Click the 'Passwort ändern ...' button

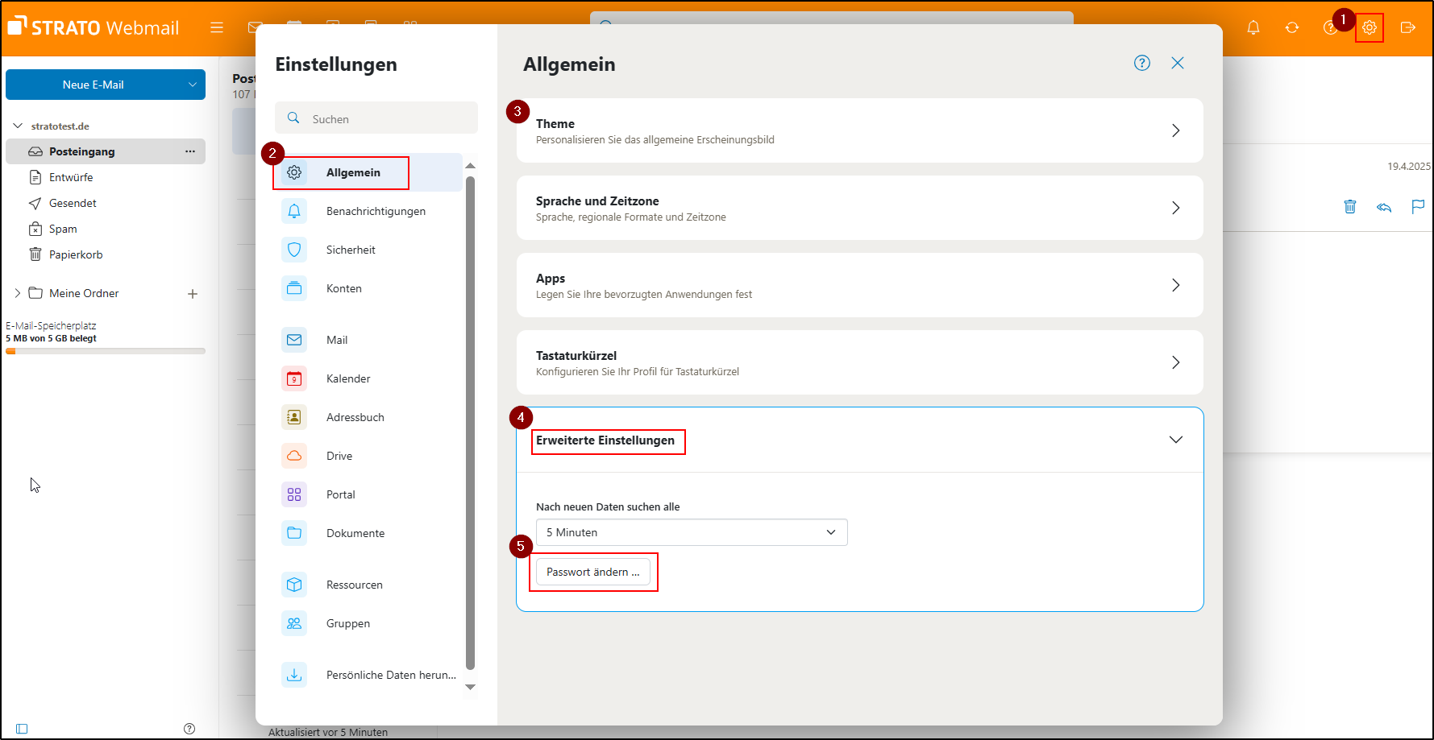tap(592, 571)
